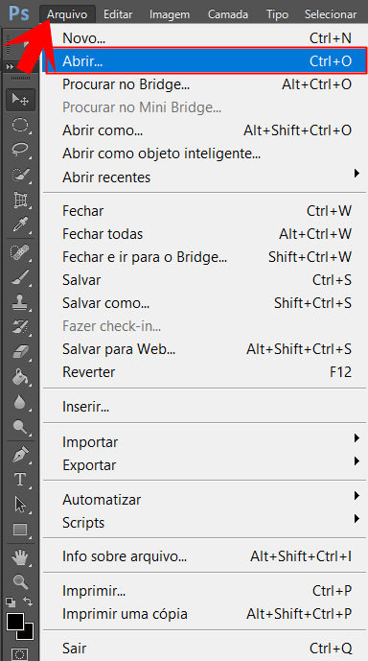Select the Elliptical Marquee tool
368x661 pixels.
click(20, 126)
